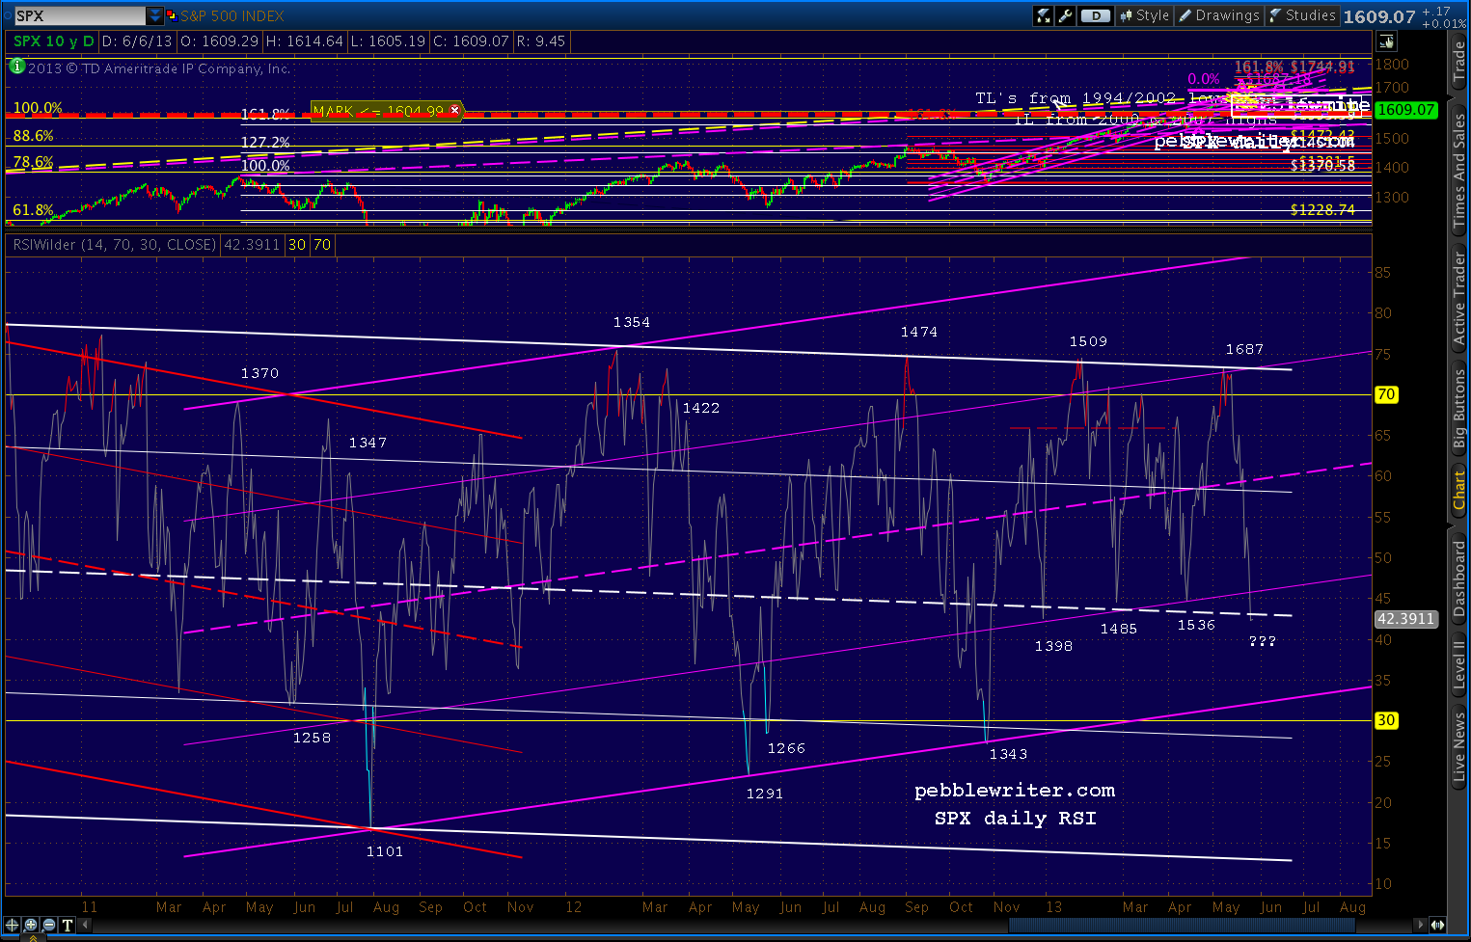Click the 1266 trough annotation label
Image resolution: width=1471 pixels, height=942 pixels.
tap(786, 748)
